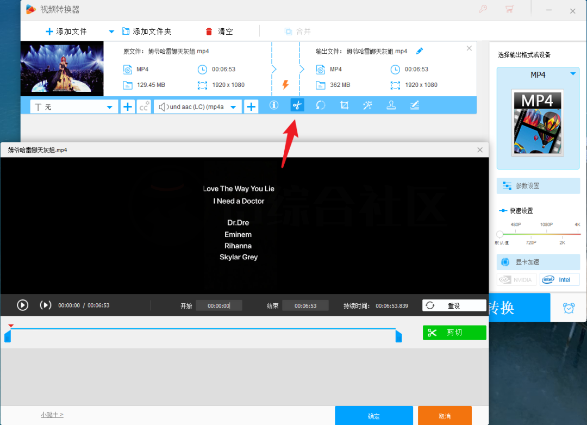Add a subtitle with plus button

click(x=128, y=107)
